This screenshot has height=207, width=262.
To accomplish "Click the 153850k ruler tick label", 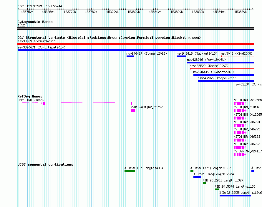I will pyautogui.click(x=241, y=12).
